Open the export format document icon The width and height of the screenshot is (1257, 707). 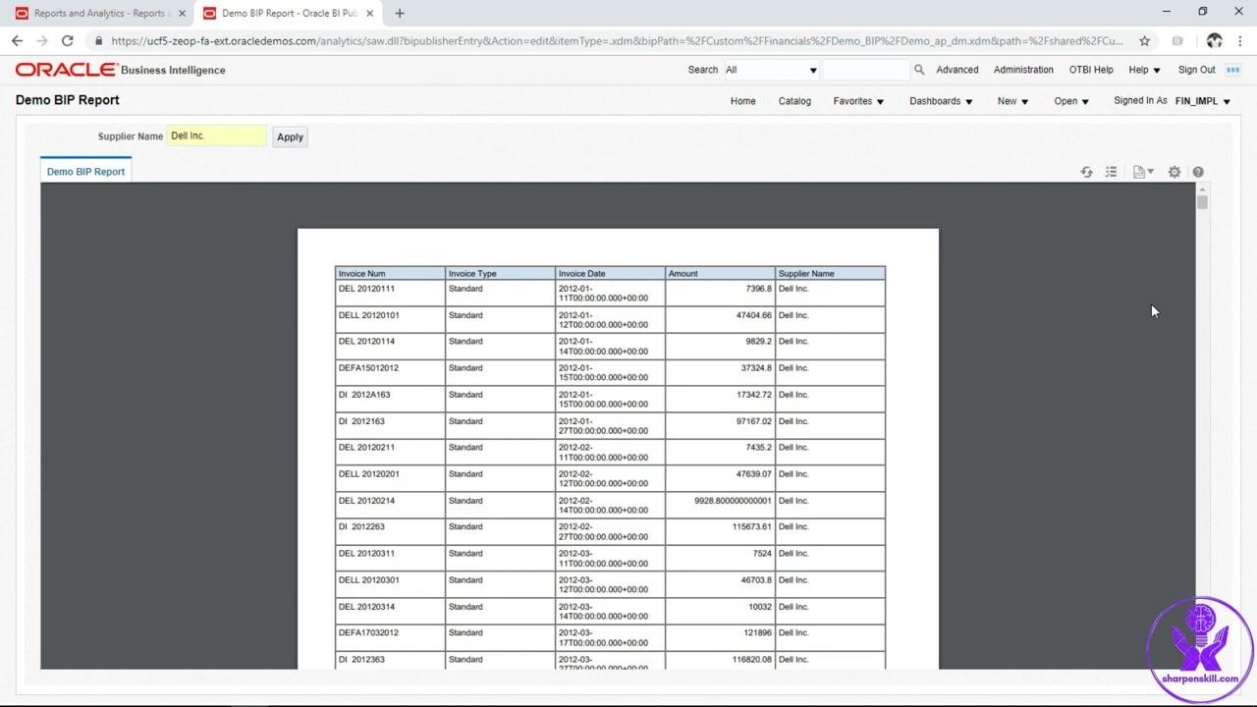pos(1143,172)
